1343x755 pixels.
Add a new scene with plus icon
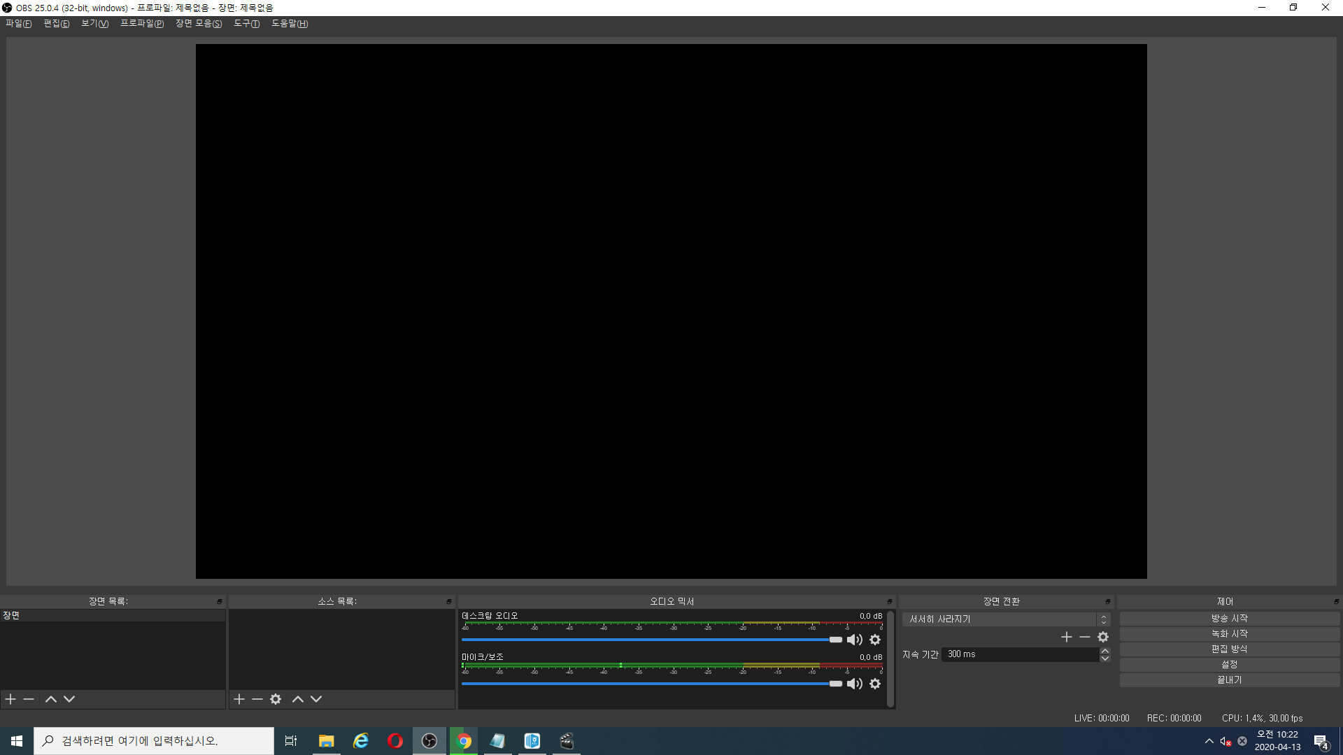click(x=10, y=699)
